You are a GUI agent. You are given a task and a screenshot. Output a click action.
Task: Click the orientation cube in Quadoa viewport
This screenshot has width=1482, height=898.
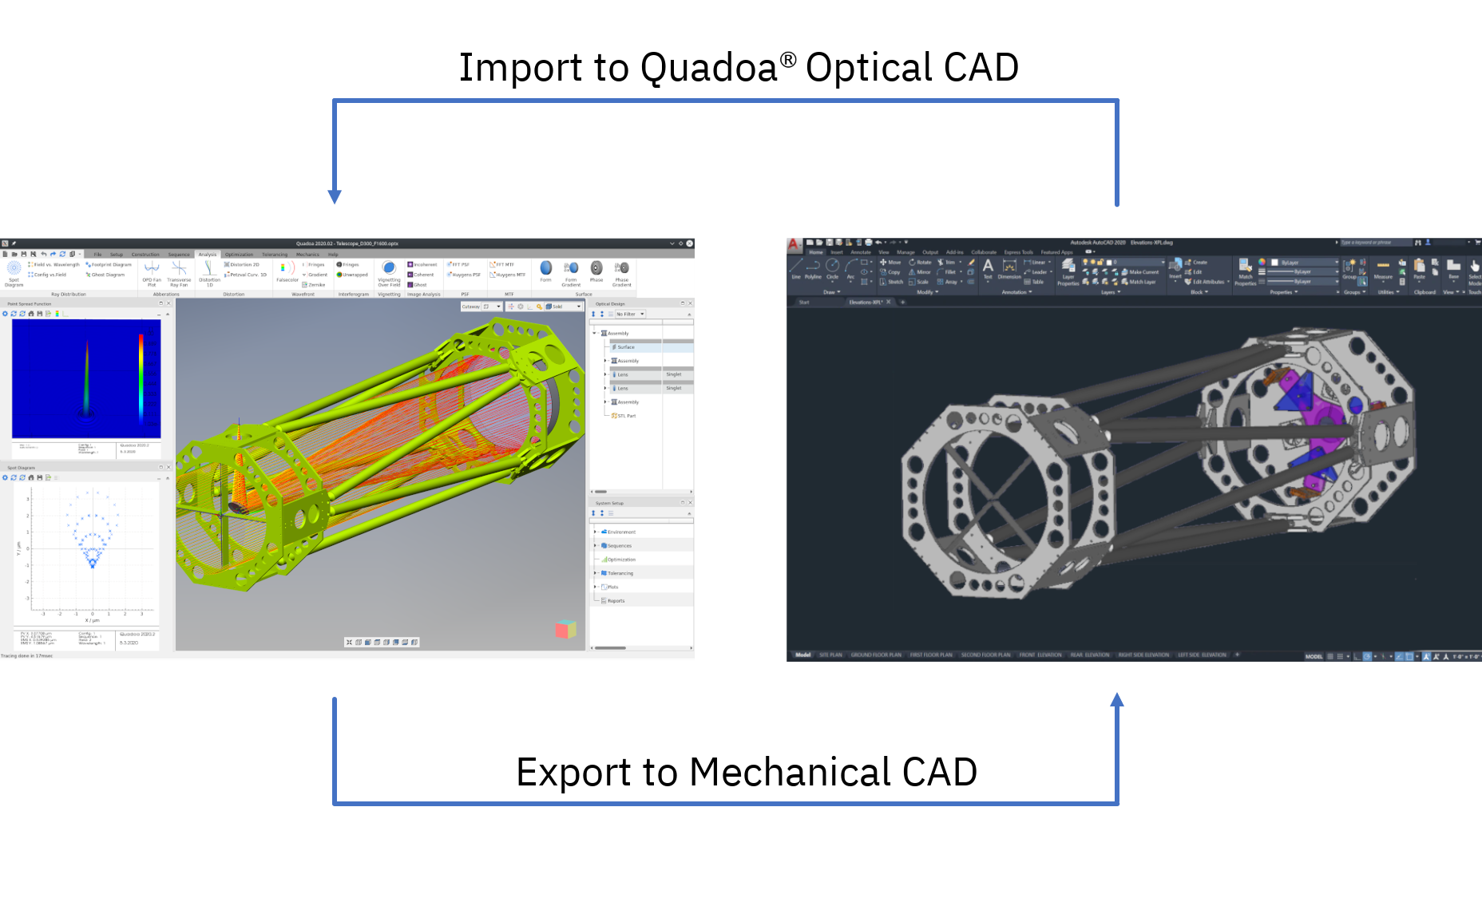pyautogui.click(x=565, y=629)
